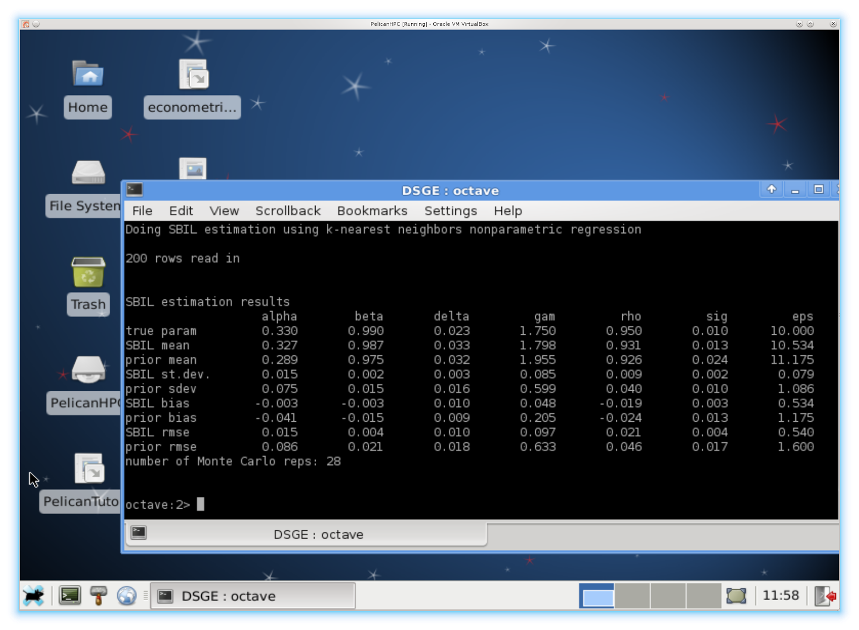Image resolution: width=859 pixels, height=630 pixels.
Task: Open the File menu in the terminal
Action: pyautogui.click(x=141, y=210)
